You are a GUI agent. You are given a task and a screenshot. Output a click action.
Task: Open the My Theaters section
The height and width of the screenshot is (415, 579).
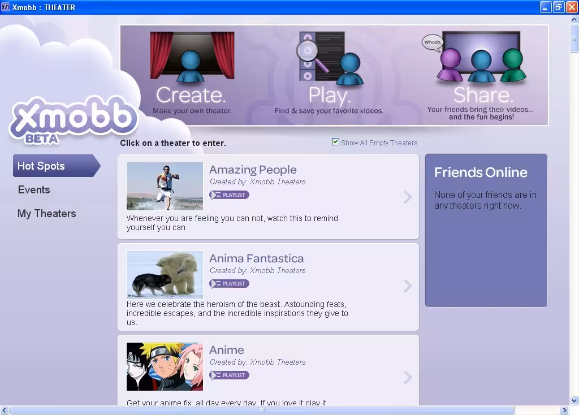pyautogui.click(x=47, y=214)
